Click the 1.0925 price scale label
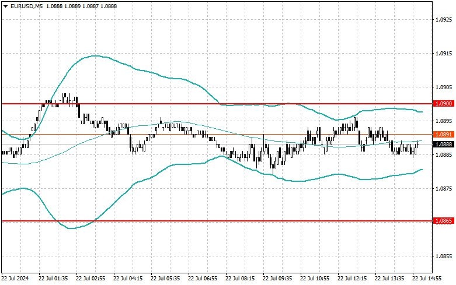The height and width of the screenshot is (285, 456). pyautogui.click(x=444, y=19)
